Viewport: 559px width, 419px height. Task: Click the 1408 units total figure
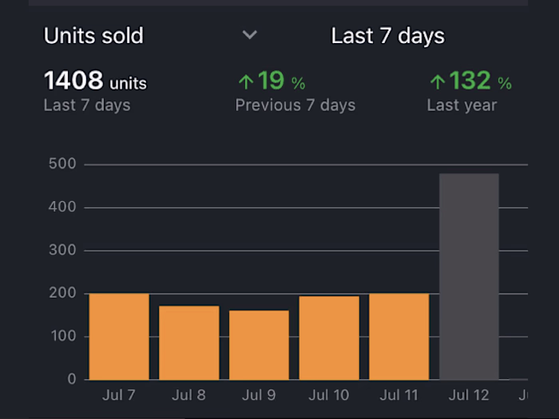coord(95,81)
